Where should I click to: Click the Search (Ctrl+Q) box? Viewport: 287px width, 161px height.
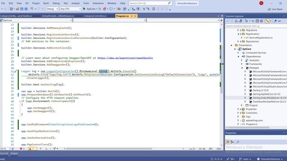click(x=150, y=3)
